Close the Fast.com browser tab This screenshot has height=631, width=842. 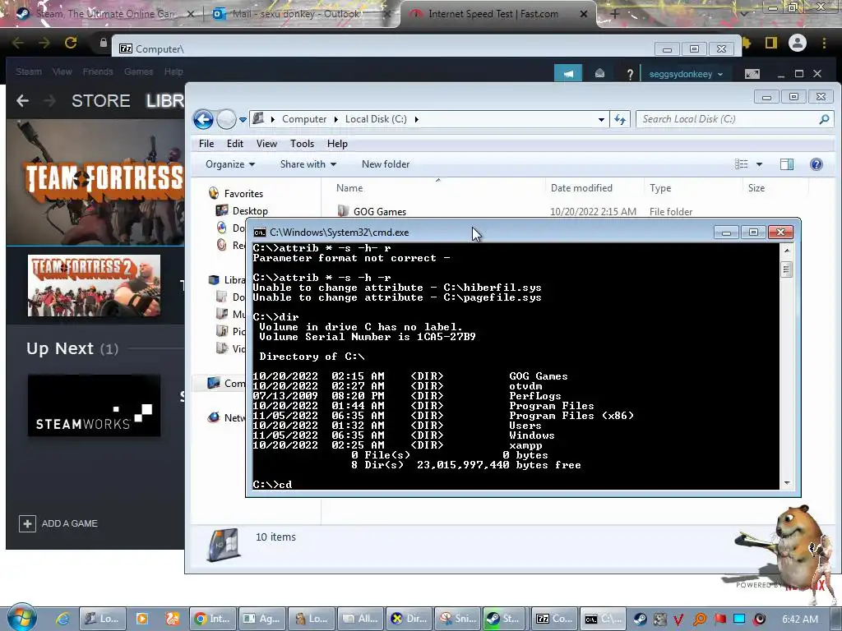(584, 14)
